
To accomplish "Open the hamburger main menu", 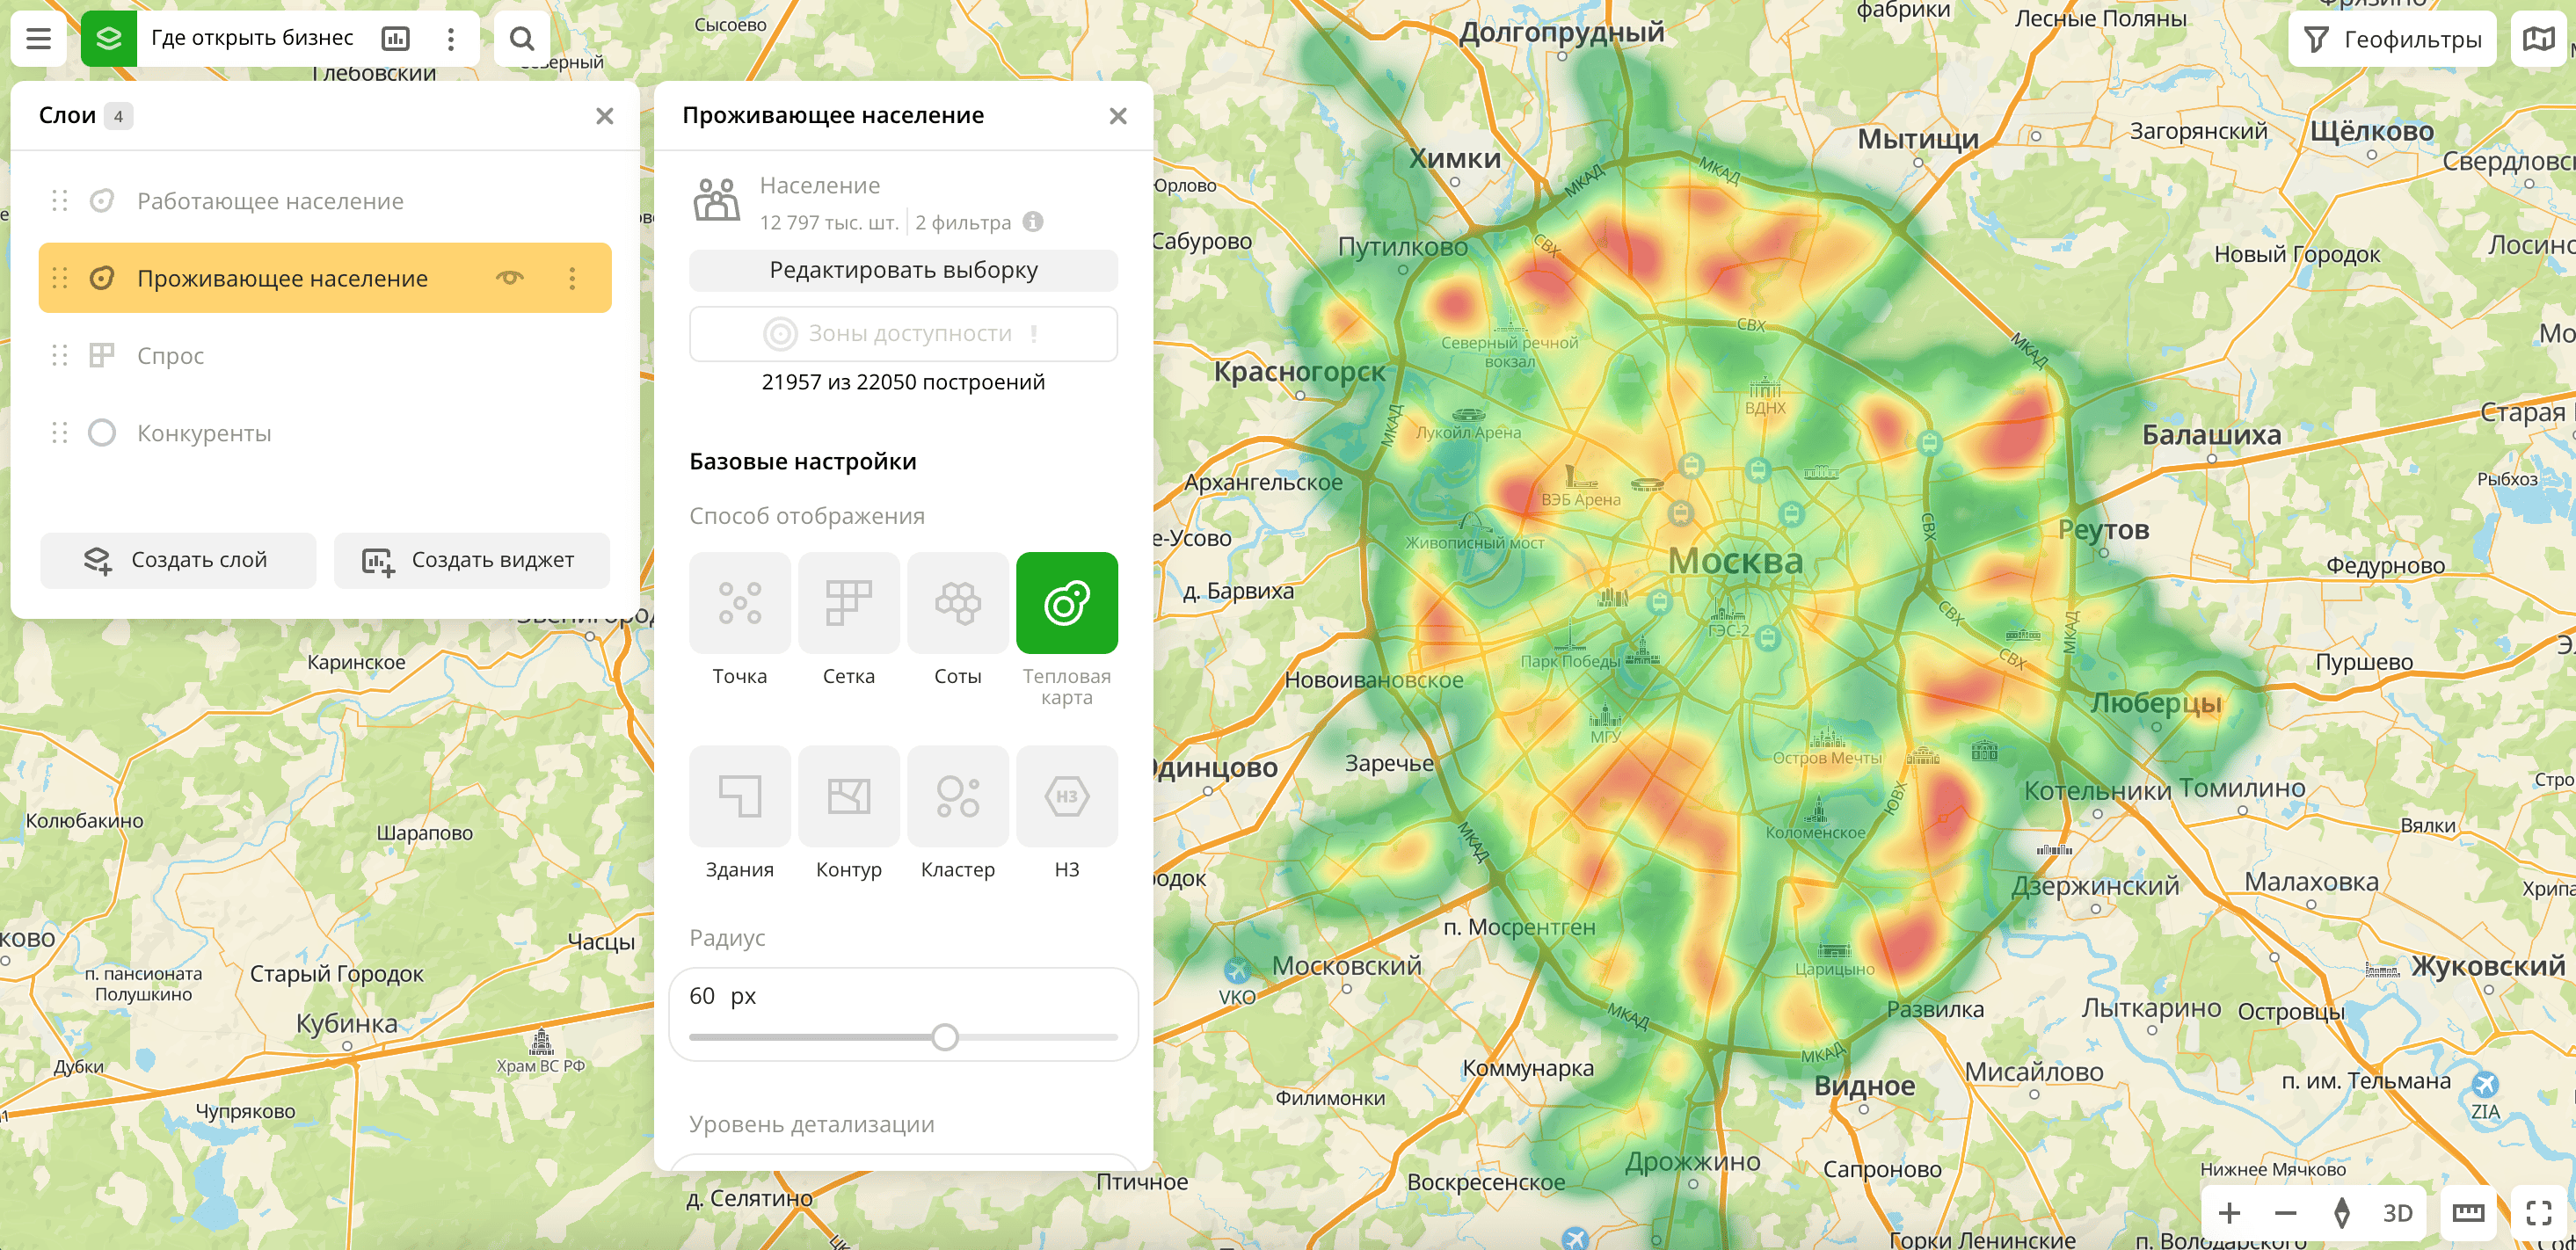I will click(39, 39).
